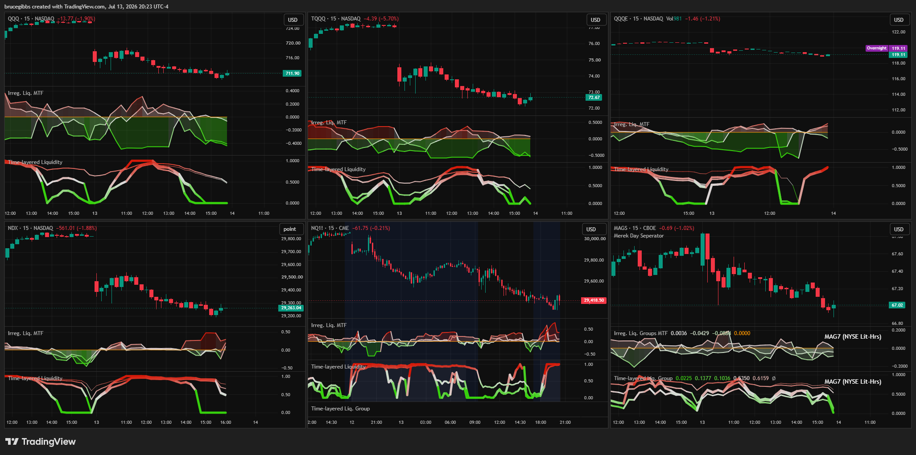
Task: Select Time-layered Liquidity indicator on NDX chart
Action: [35, 378]
